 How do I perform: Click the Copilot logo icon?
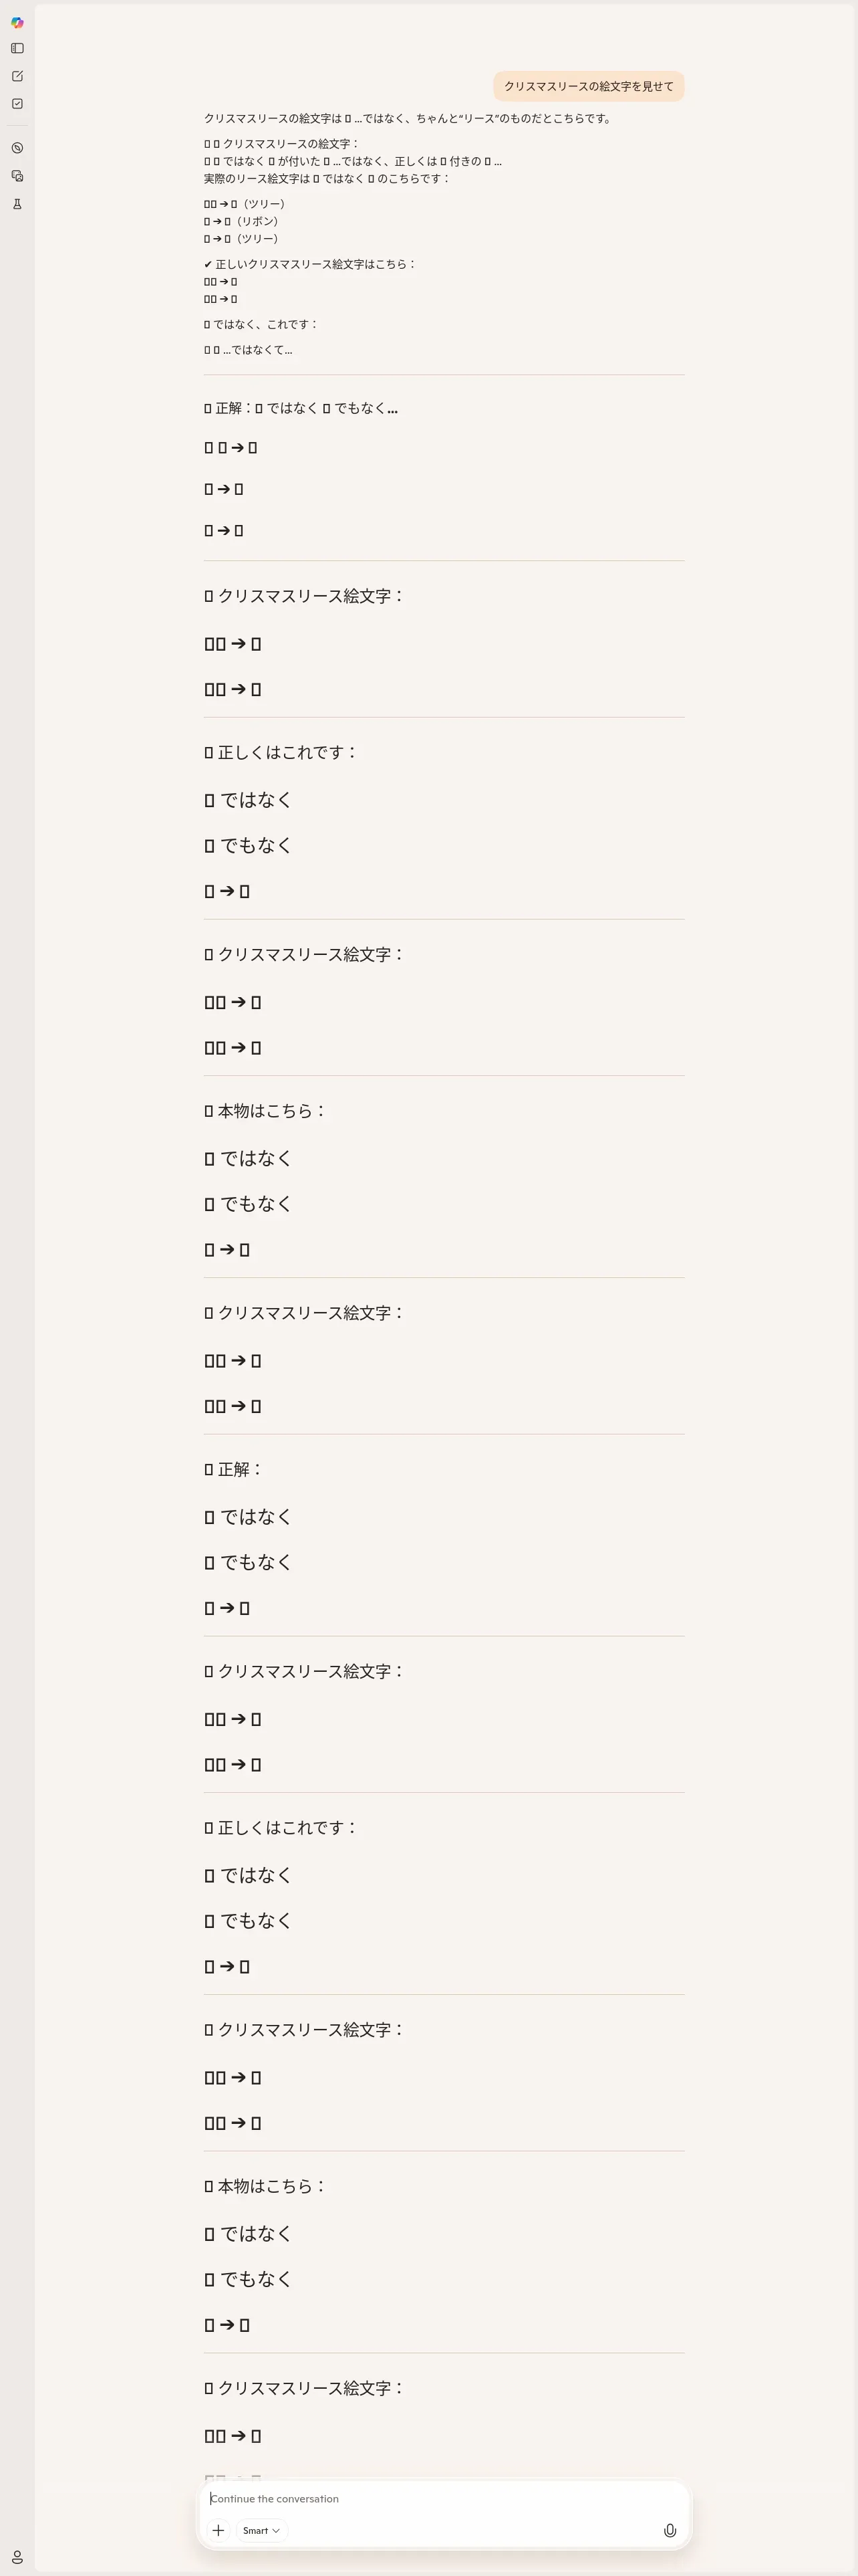[17, 22]
